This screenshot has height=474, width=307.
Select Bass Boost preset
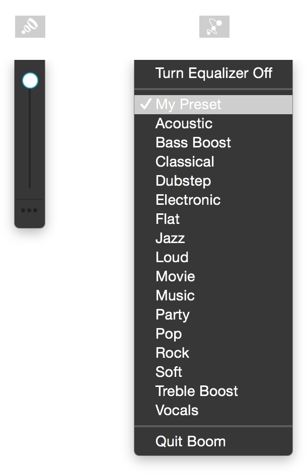[213, 143]
